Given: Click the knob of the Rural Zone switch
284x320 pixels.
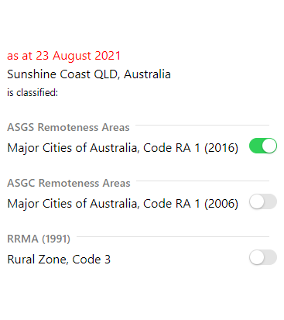Looking at the screenshot, I should tap(257, 257).
